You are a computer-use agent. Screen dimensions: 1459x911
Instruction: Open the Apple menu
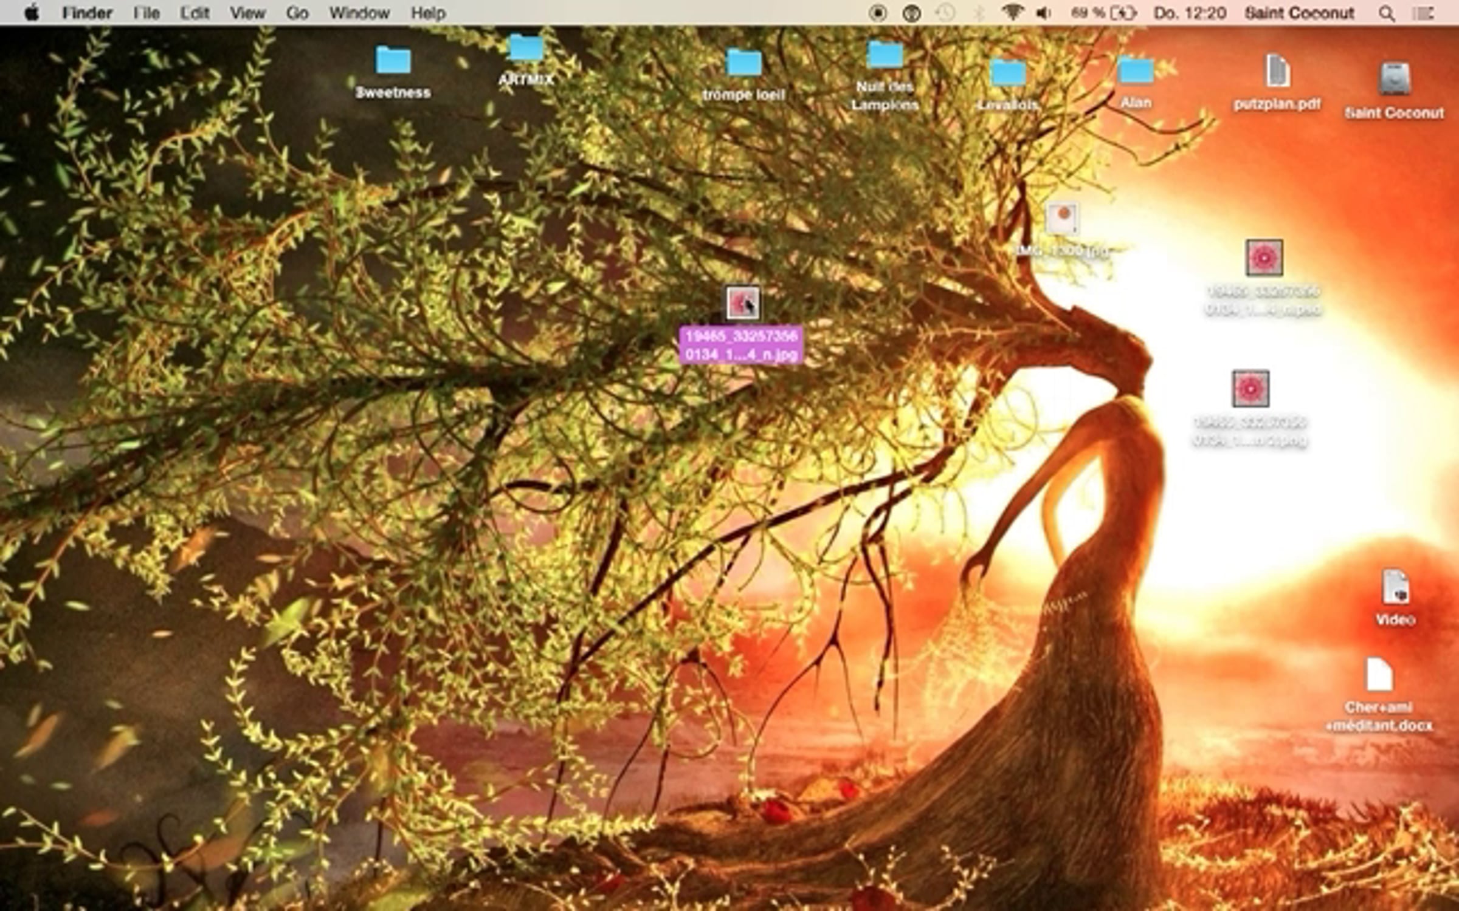coord(32,13)
